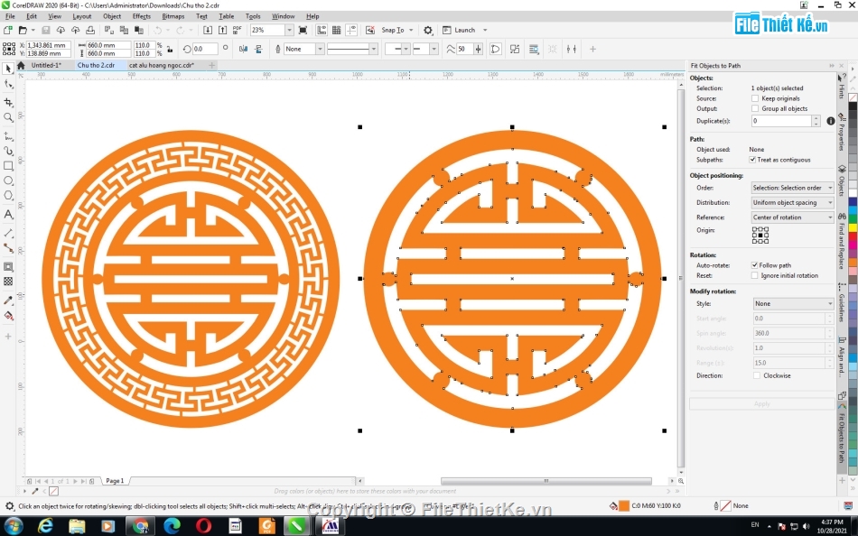Click the Apply button in the docker
The image size is (858, 536).
pyautogui.click(x=761, y=403)
